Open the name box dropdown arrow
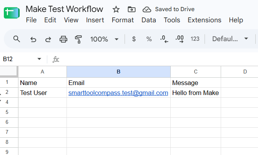 point(39,59)
